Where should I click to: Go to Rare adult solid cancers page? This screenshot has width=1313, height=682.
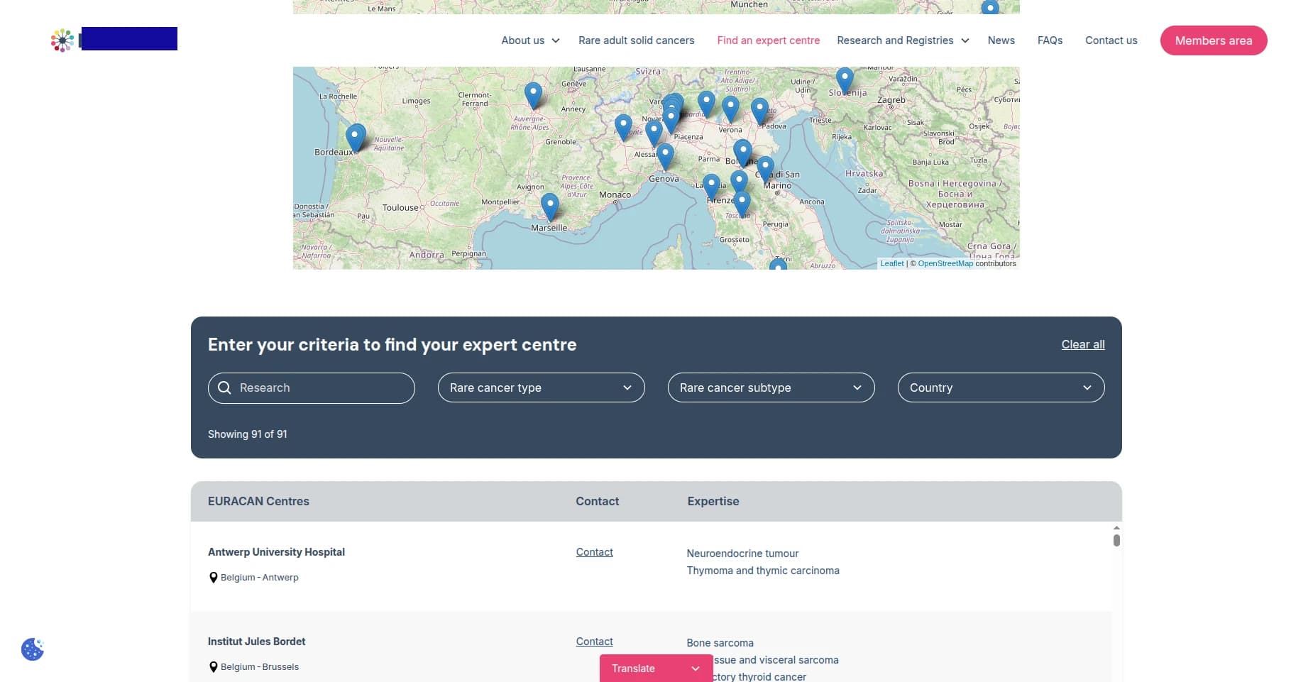637,40
